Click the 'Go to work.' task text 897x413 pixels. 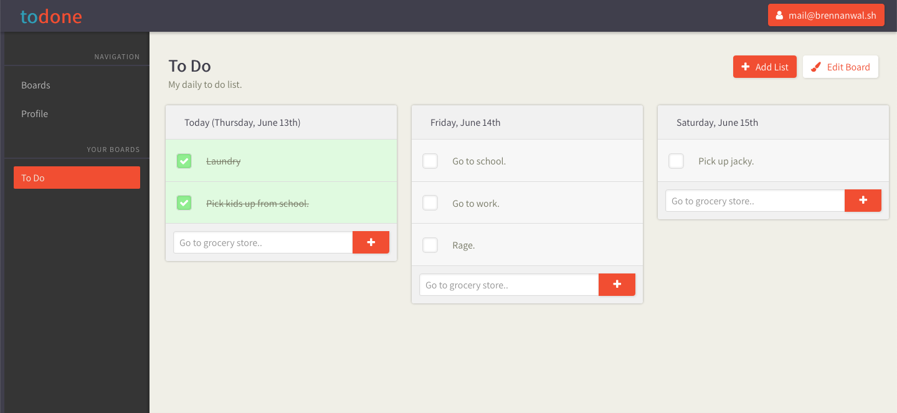(476, 203)
